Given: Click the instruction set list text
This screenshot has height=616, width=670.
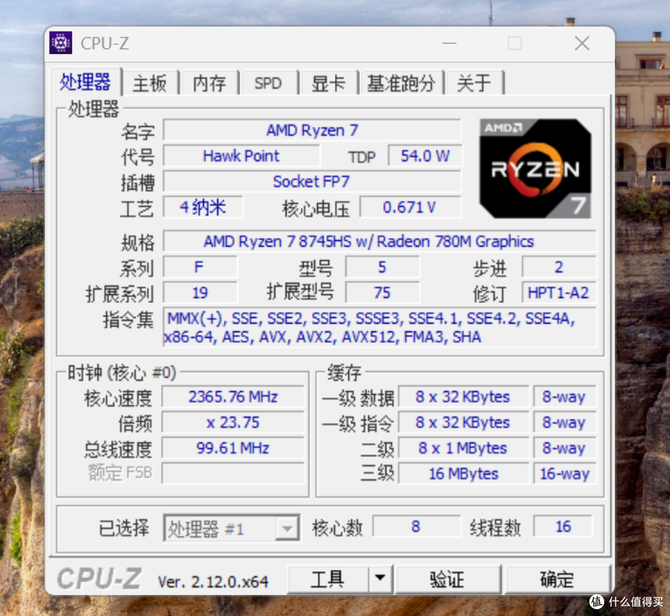Looking at the screenshot, I should coord(380,328).
